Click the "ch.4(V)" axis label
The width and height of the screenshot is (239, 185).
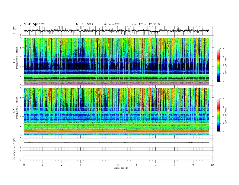pos(14,155)
